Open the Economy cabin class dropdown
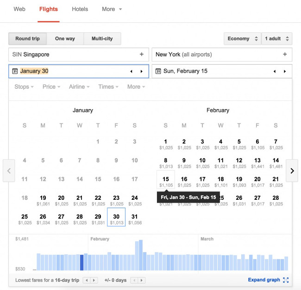301x290 pixels. point(242,39)
